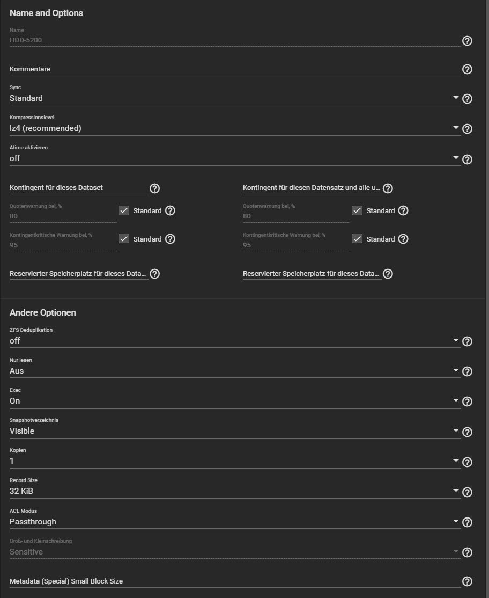489x598 pixels.
Task: Open help for Snapshotverzeichnis setting
Action: [467, 432]
